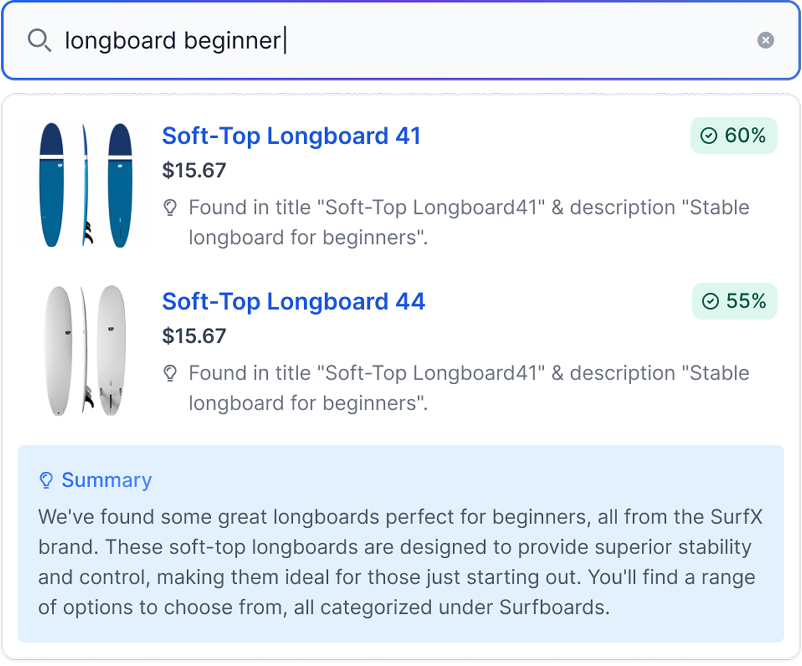Click the Summary heading

point(107,480)
